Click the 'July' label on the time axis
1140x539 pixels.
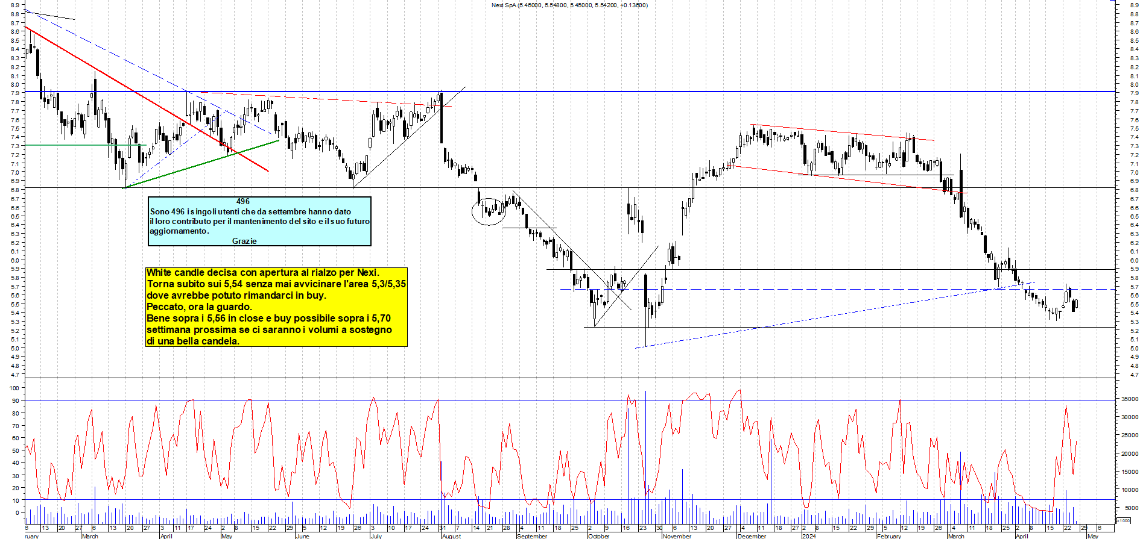376,536
